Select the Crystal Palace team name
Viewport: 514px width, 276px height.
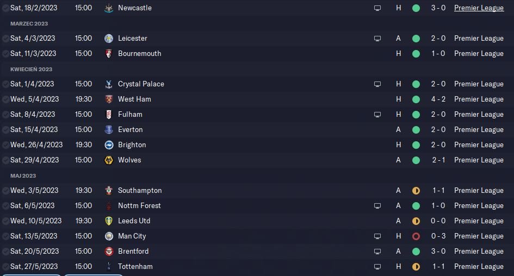[141, 84]
